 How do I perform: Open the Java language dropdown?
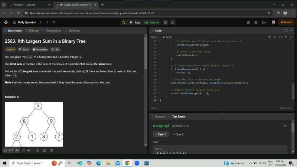[155, 37]
